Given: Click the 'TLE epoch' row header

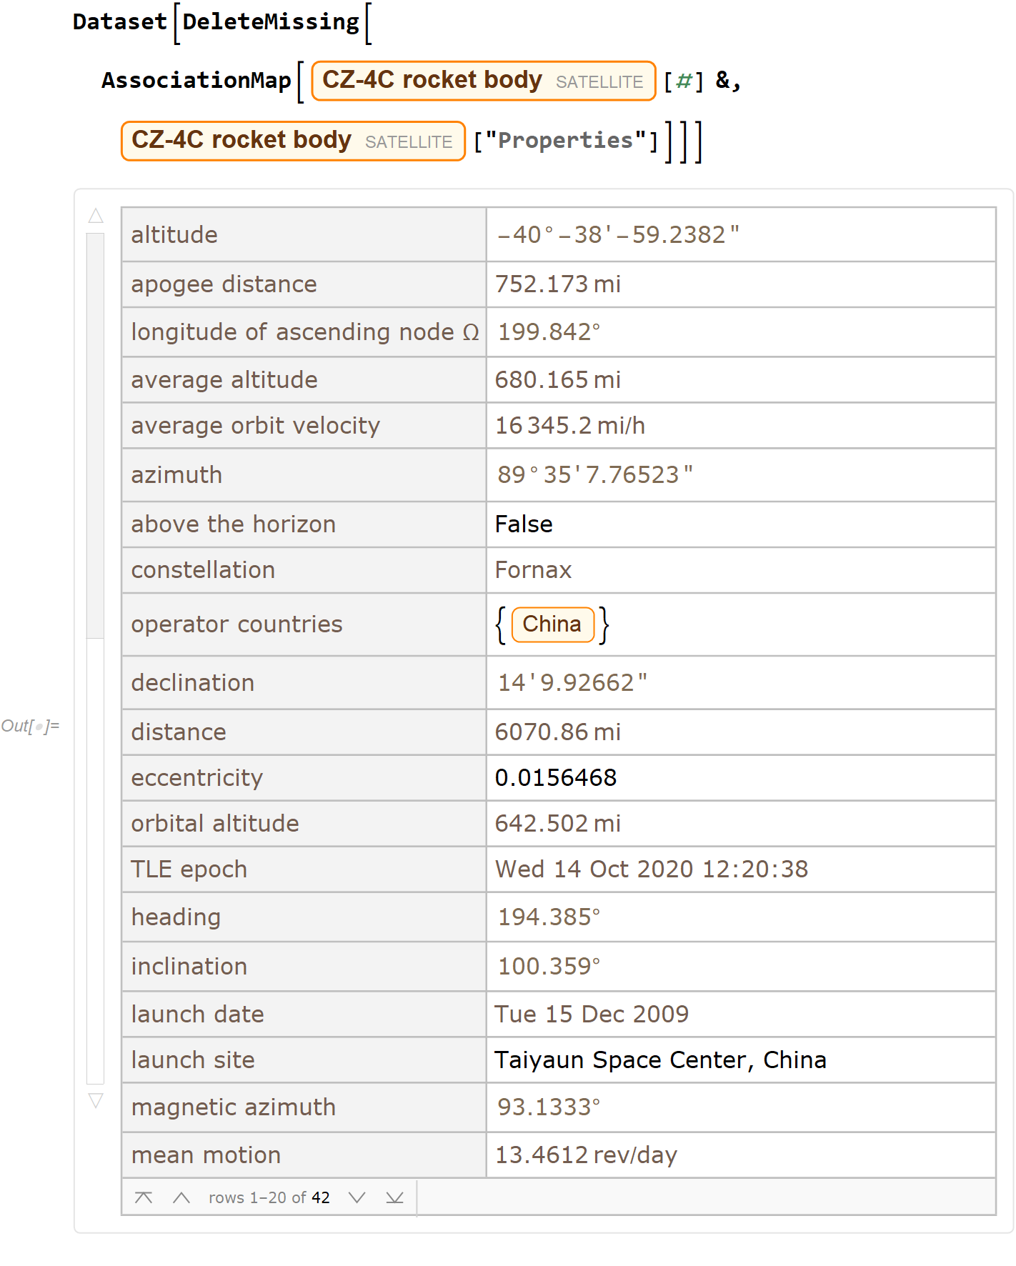Looking at the screenshot, I should coord(189,869).
